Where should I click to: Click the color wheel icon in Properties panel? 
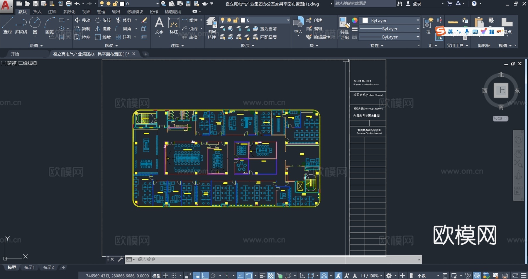click(355, 20)
